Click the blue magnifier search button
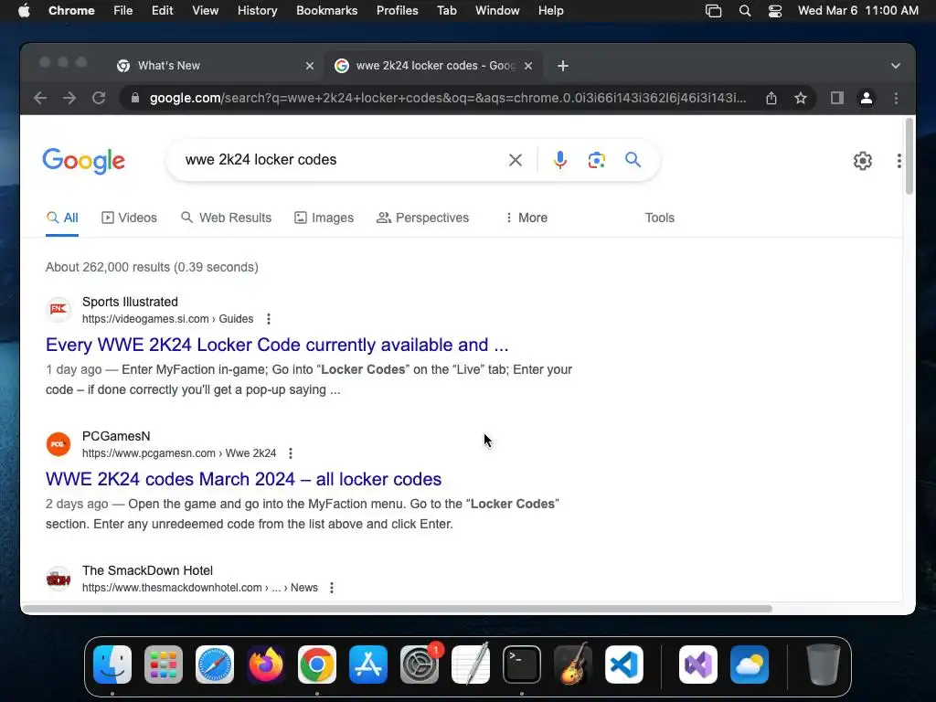936x702 pixels. (x=633, y=159)
